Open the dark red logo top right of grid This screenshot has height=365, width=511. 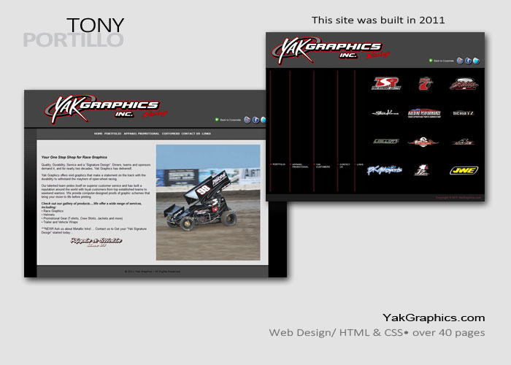pyautogui.click(x=464, y=84)
